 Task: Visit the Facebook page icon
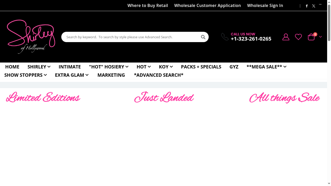coord(307,6)
